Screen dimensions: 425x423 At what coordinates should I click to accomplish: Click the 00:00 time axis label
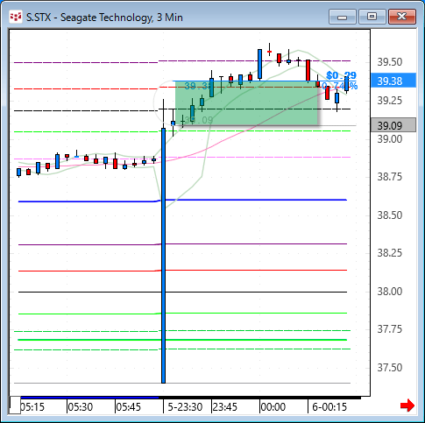click(x=273, y=406)
